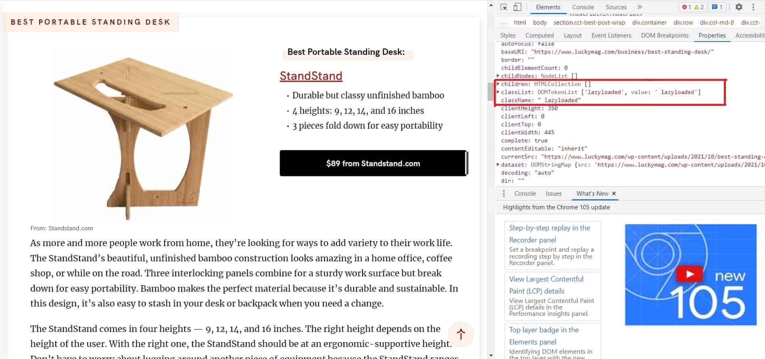The width and height of the screenshot is (765, 359).
Task: Open DevTools customize three-dot menu
Action: tap(753, 7)
